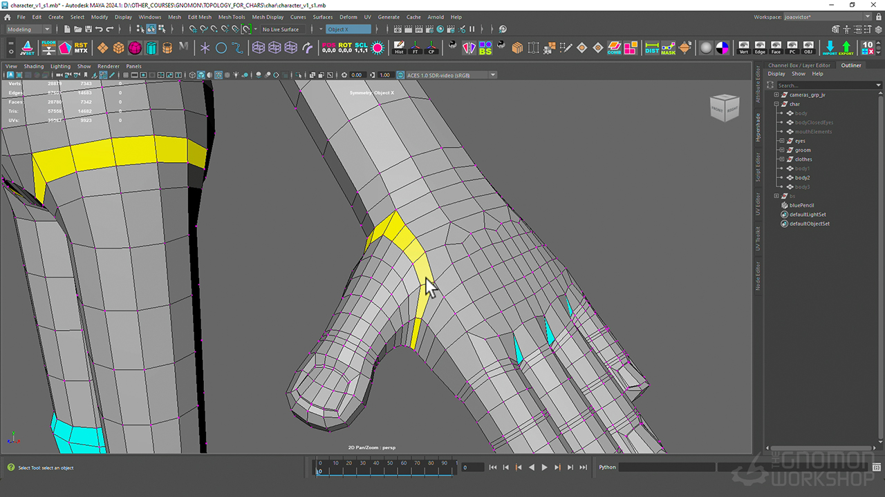
Task: Open the DIST measure shelf tool
Action: 651,48
